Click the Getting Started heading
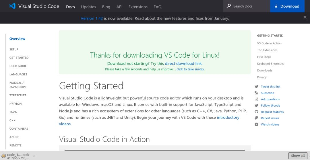Viewport: 310px width, 160px height. (91, 86)
